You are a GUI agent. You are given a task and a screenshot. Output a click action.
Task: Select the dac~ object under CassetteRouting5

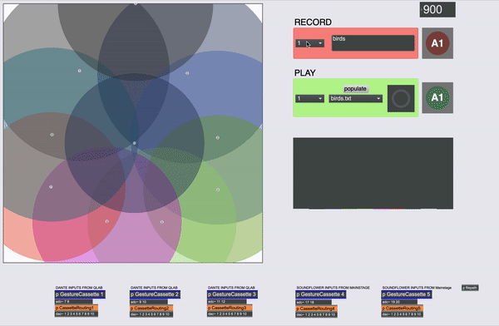(x=402, y=314)
